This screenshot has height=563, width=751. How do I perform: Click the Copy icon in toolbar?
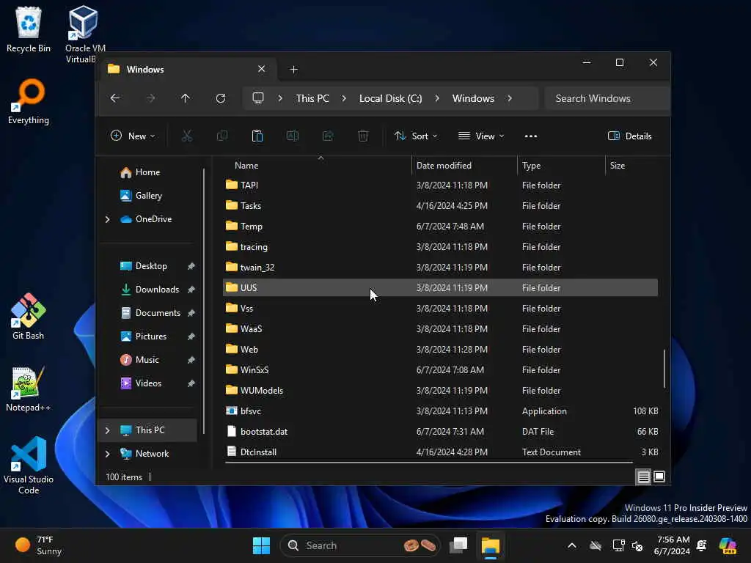tap(222, 136)
